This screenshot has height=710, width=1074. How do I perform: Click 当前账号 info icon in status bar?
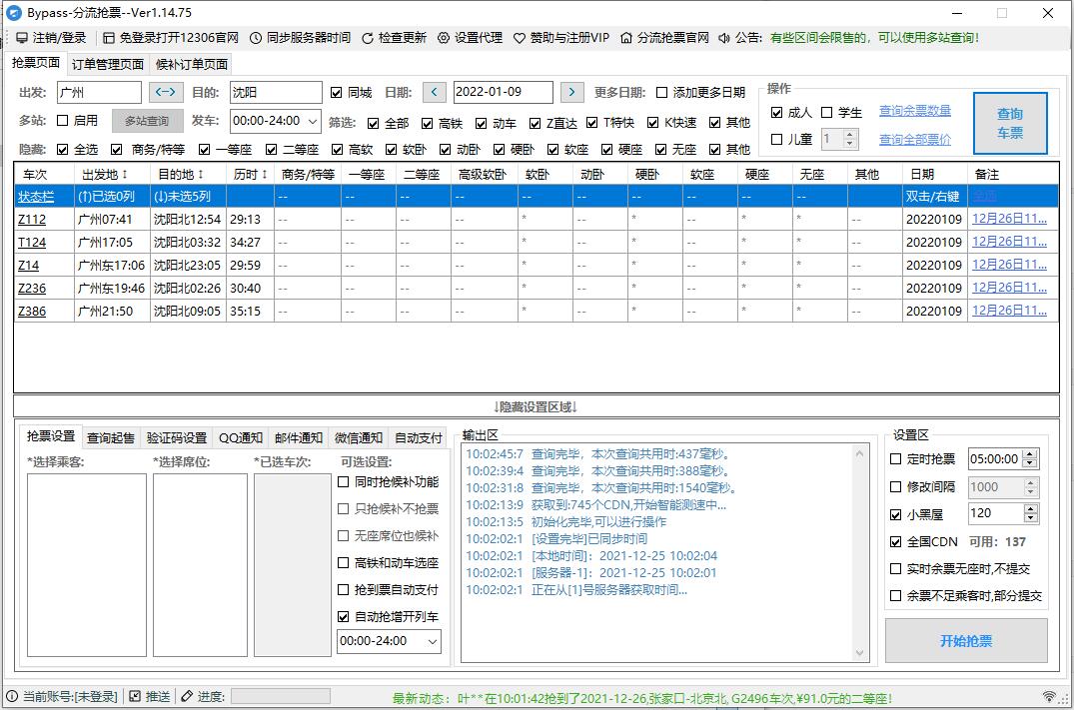pos(12,696)
